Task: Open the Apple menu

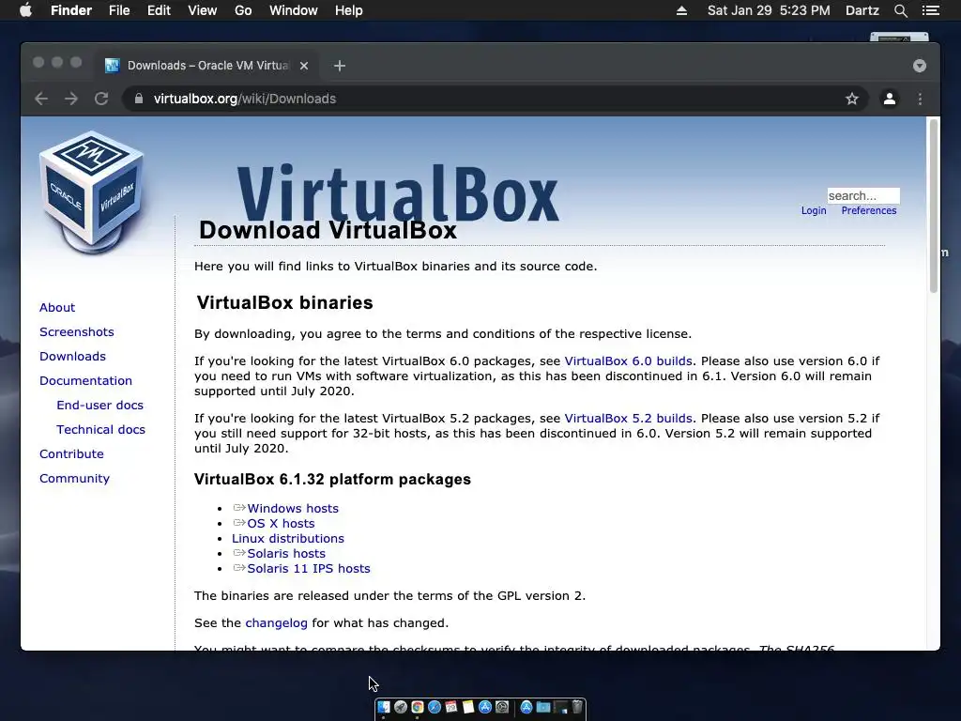Action: coord(25,10)
